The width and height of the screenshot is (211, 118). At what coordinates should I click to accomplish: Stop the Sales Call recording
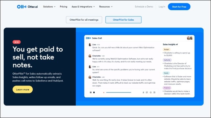(94, 92)
